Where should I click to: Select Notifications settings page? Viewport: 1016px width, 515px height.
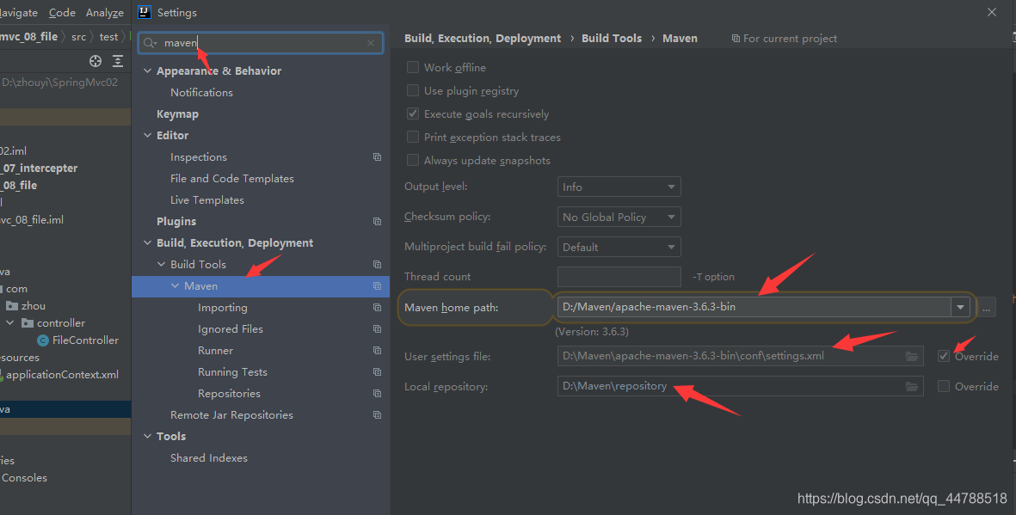pos(201,93)
